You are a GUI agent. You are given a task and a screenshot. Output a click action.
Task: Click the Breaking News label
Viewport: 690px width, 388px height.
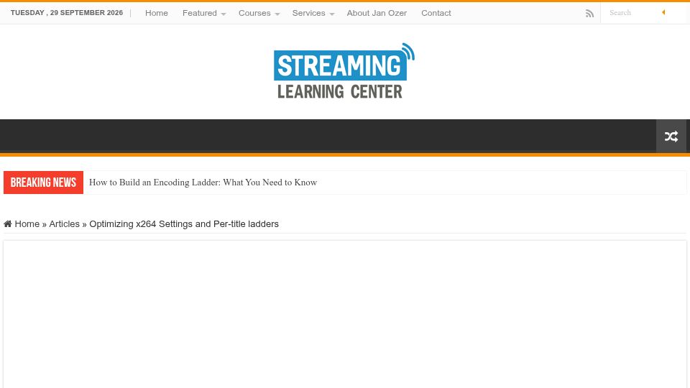(43, 182)
